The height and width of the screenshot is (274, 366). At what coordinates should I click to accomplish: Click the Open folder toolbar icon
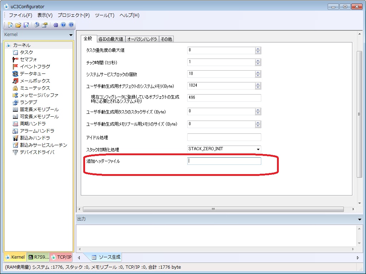click(x=18, y=25)
